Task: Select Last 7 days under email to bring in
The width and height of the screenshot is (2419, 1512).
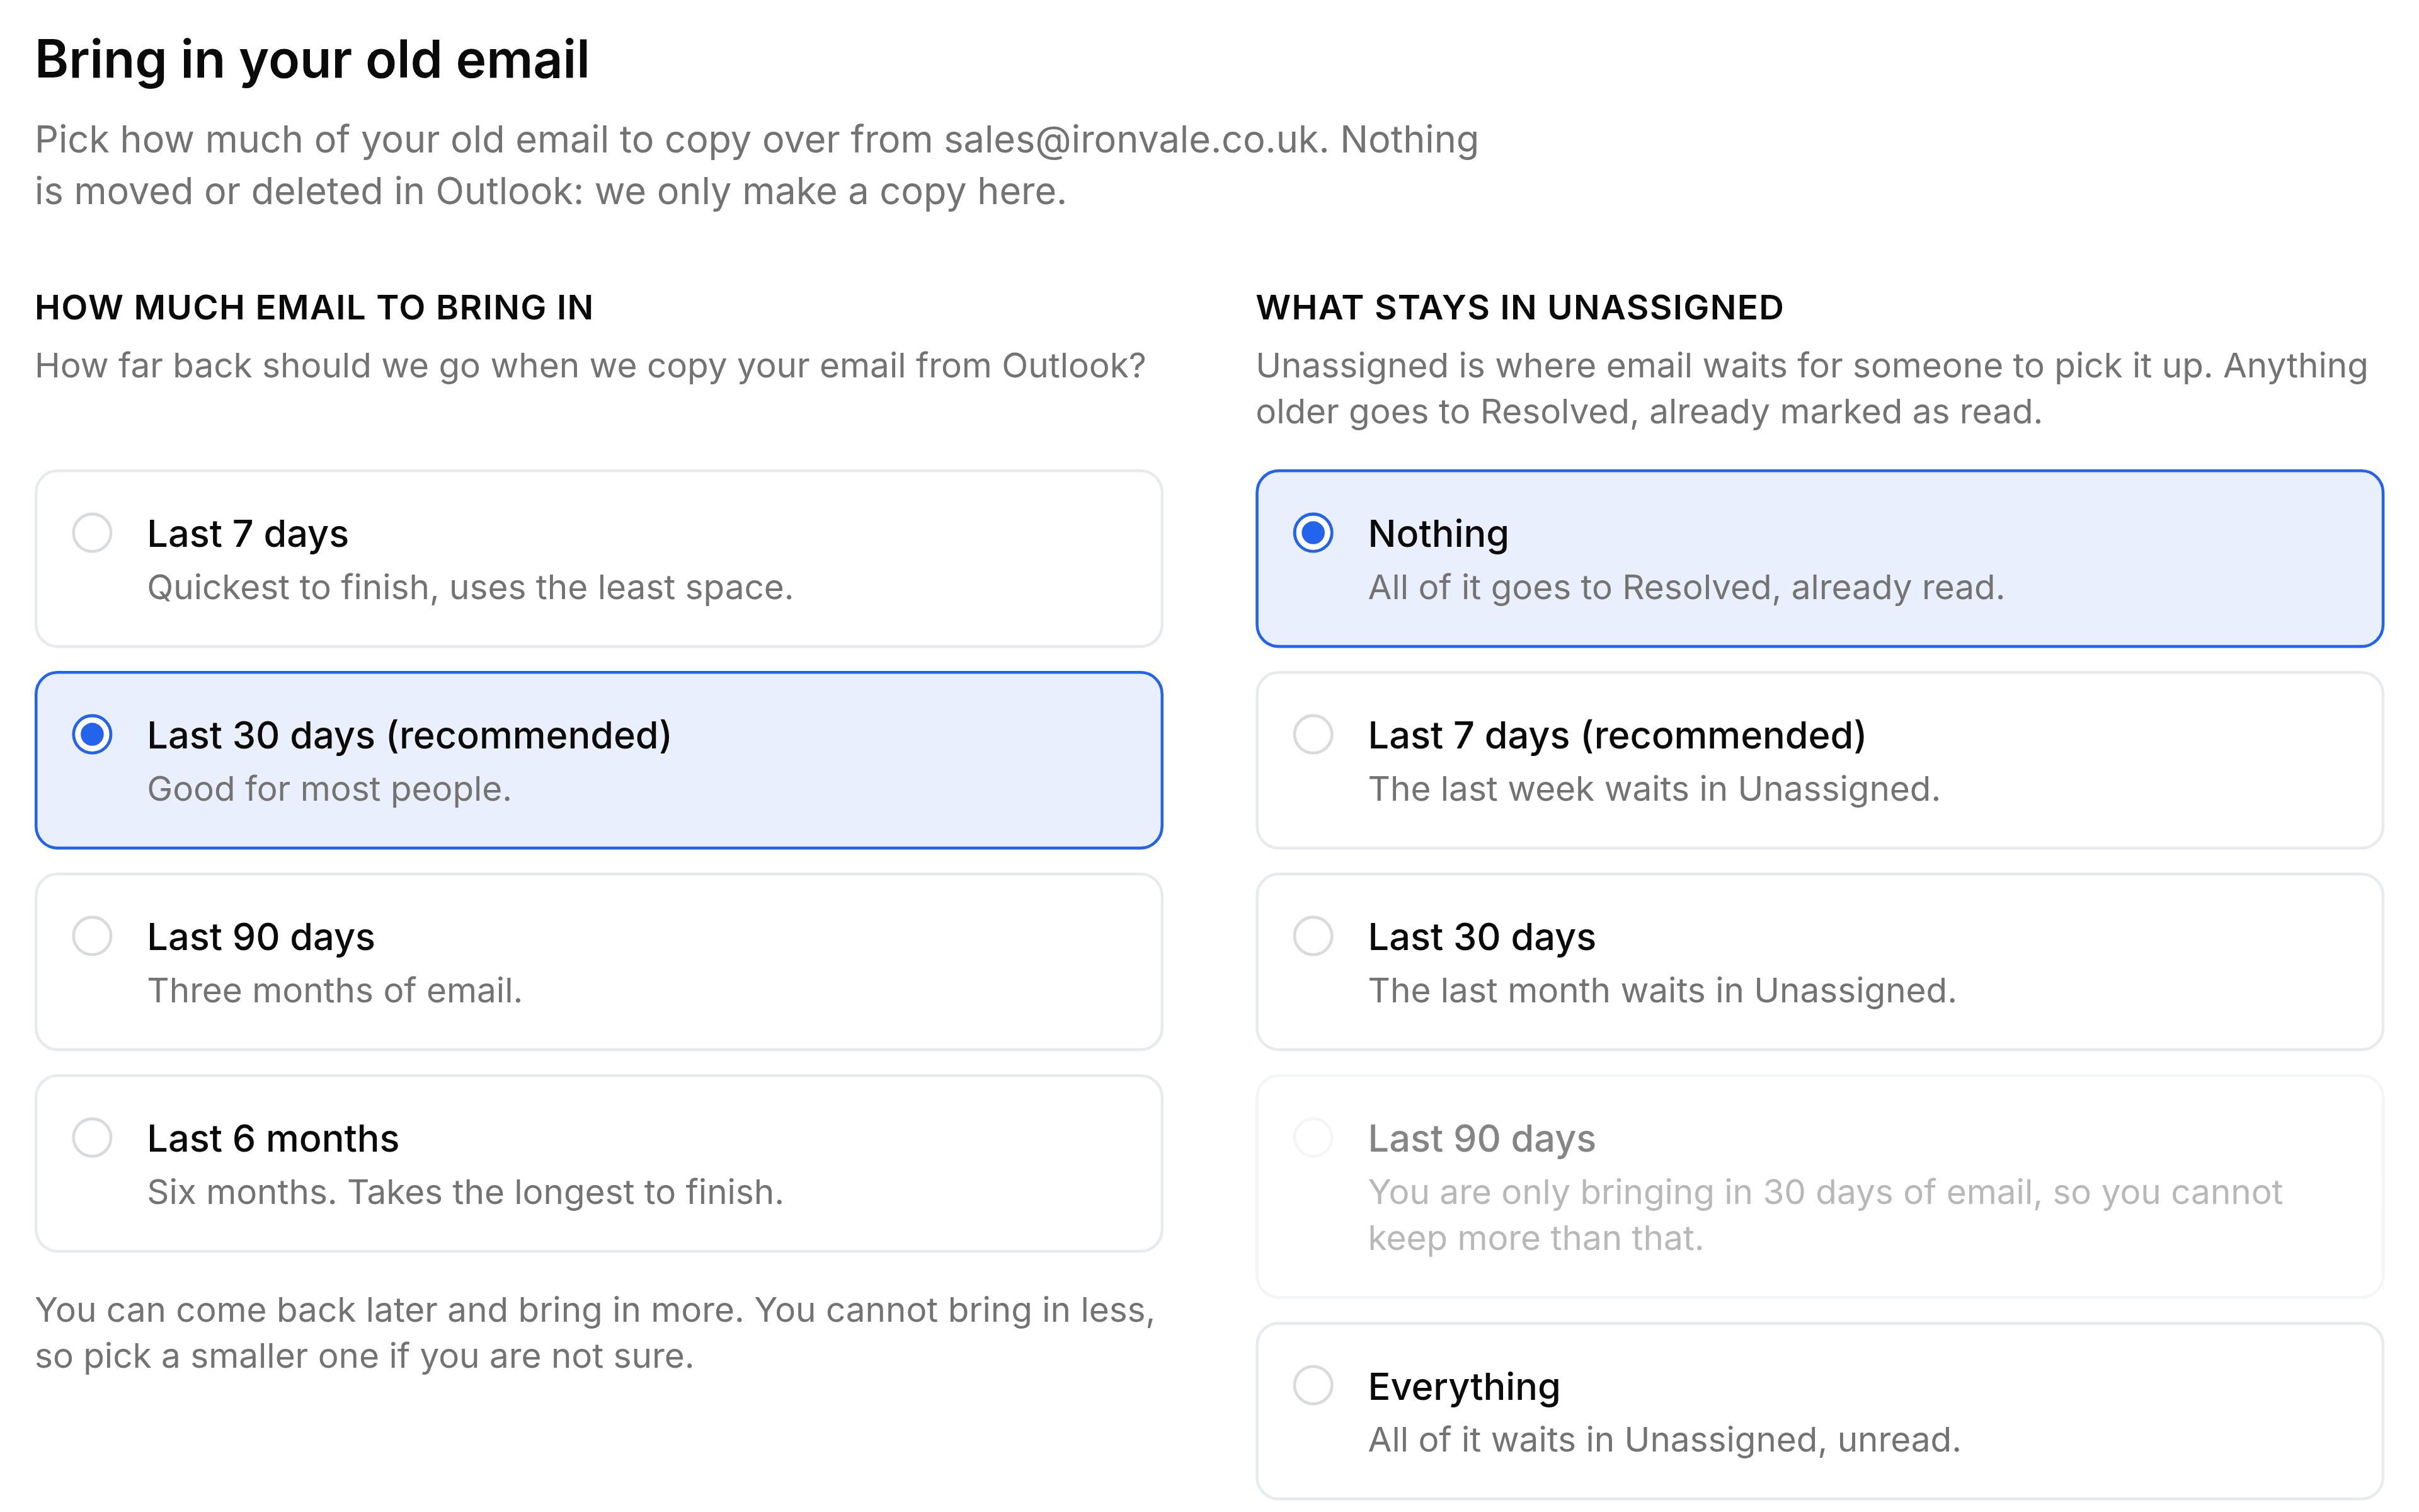Action: click(598, 559)
